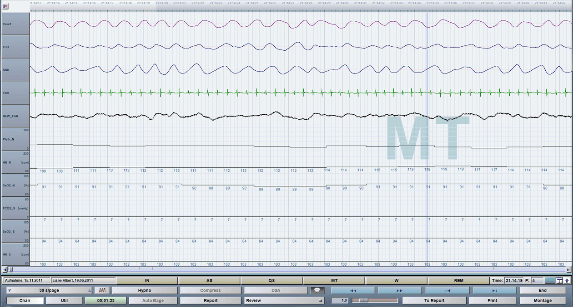Score epoch as REM stage
This screenshot has height=307, width=573.
pos(459,281)
